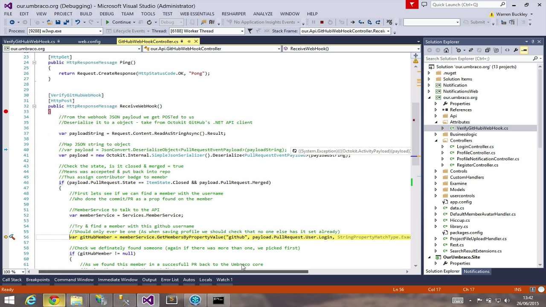Expand the Controls folder in Solution Explorer

(436, 171)
